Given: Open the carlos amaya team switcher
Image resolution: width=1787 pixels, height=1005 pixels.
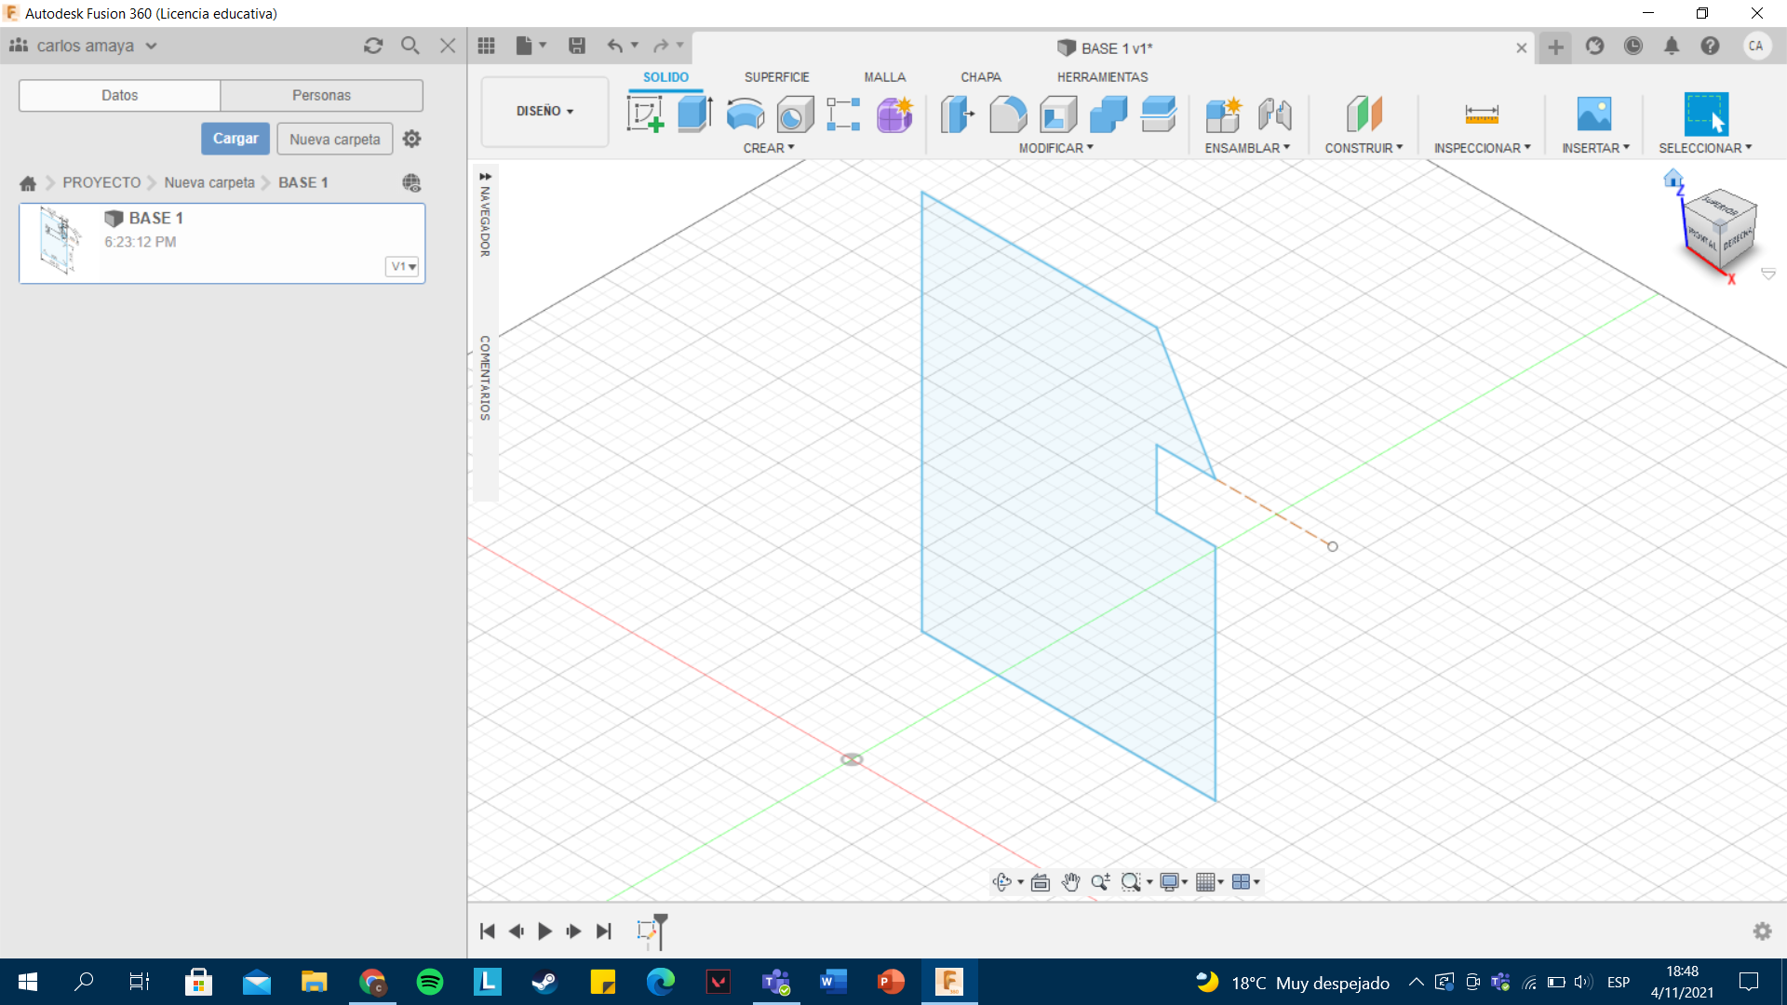Looking at the screenshot, I should [84, 46].
